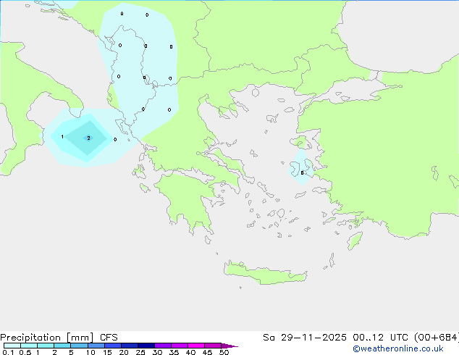The width and height of the screenshot is (459, 355).
Task: Click the above-50 arrow tip of legend
Action: pyautogui.click(x=230, y=346)
